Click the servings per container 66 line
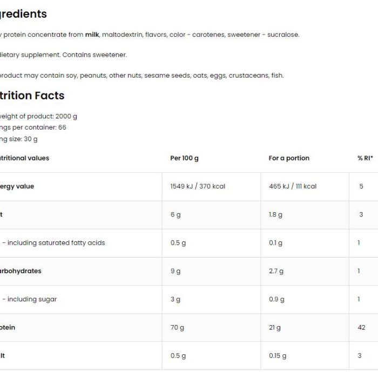This screenshot has width=378, height=378. coord(33,127)
